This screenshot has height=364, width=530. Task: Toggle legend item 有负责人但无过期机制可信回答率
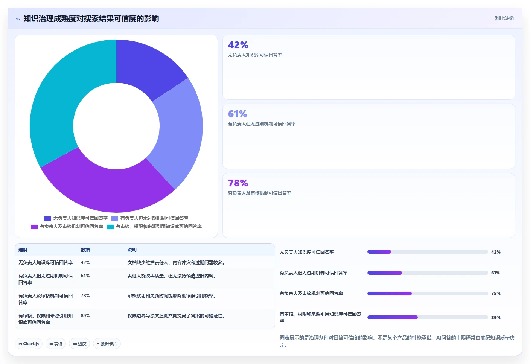pos(150,218)
